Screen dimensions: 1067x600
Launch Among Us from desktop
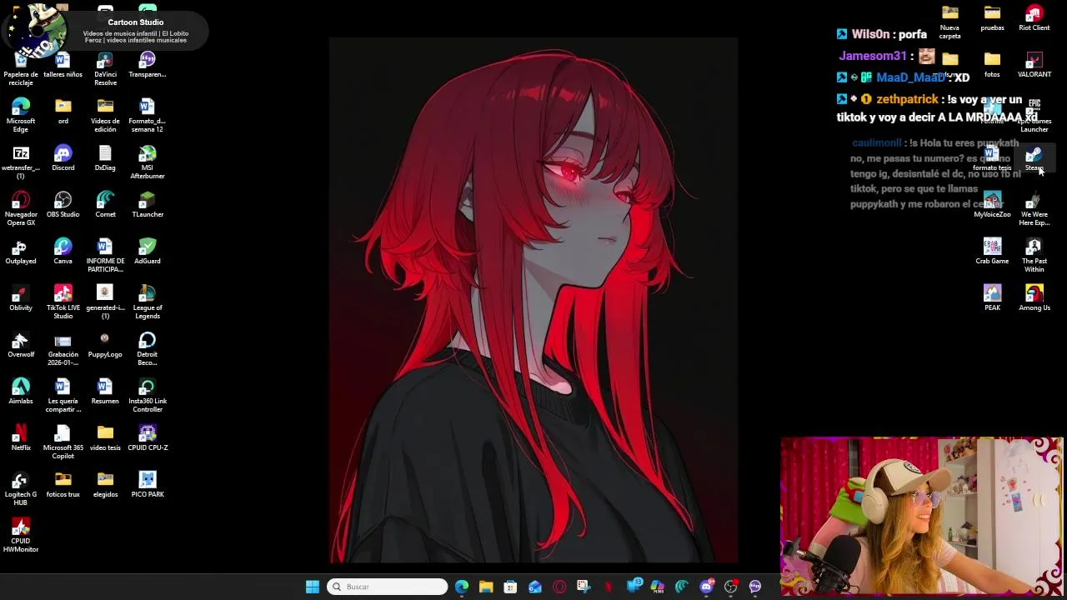point(1034,297)
